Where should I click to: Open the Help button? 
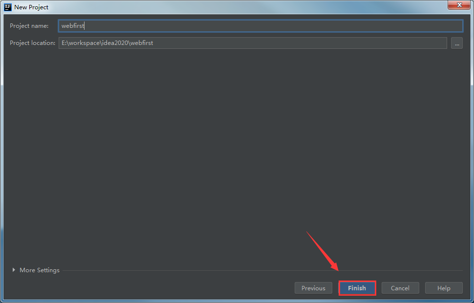click(444, 288)
